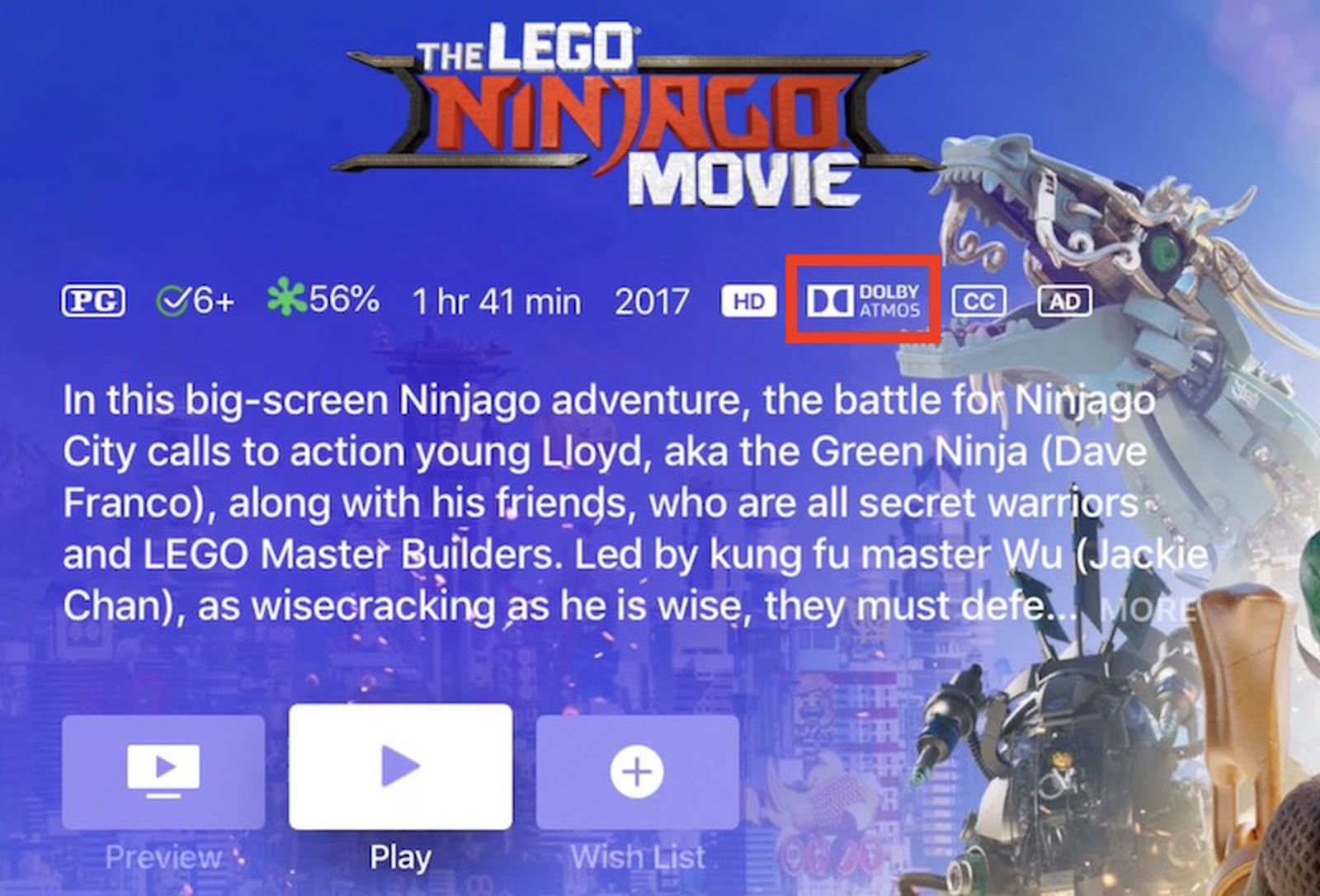Click the movie synopsis paragraph
This screenshot has height=896, width=1320.
click(x=635, y=503)
